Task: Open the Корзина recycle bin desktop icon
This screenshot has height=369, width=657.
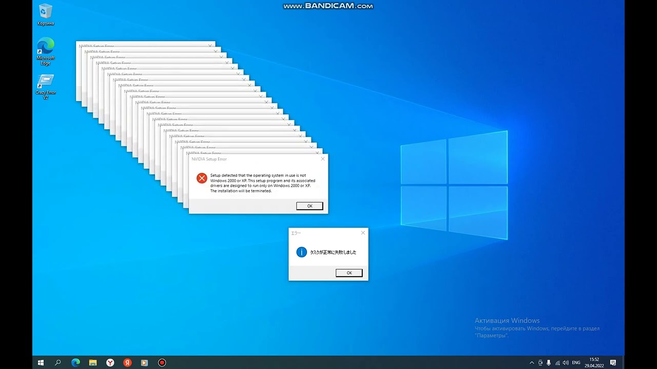Action: pos(45,14)
